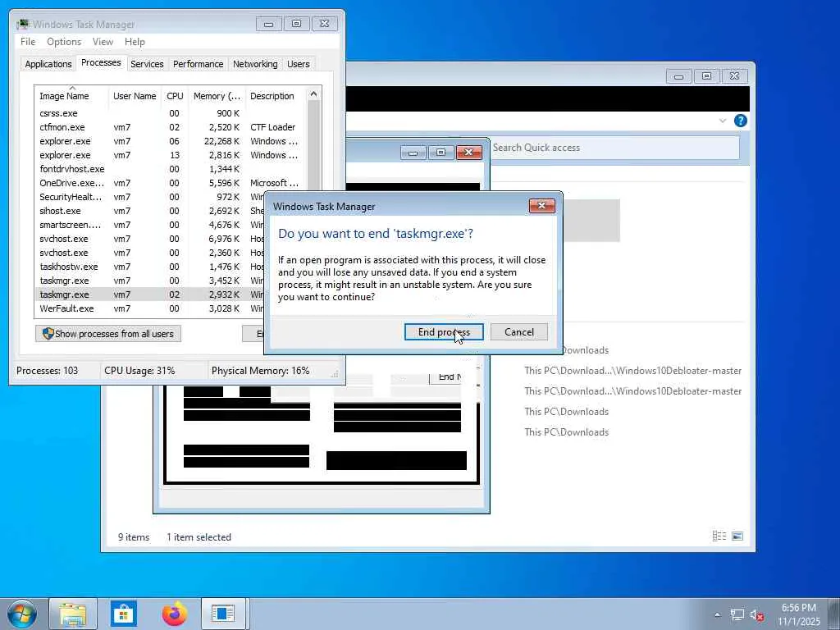Image resolution: width=840 pixels, height=630 pixels.
Task: Open the File menu in Task Manager
Action: coord(28,42)
